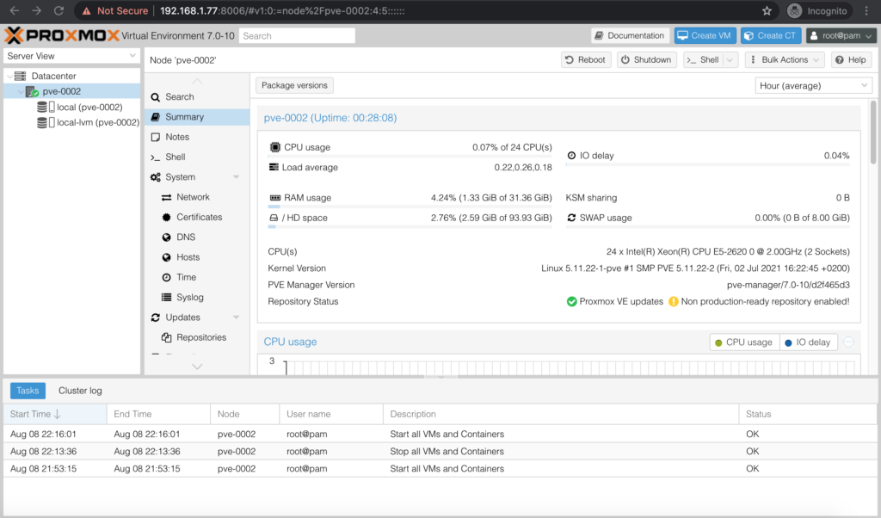Click the exchange-arrows icon beside Network
881x518 pixels.
166,197
